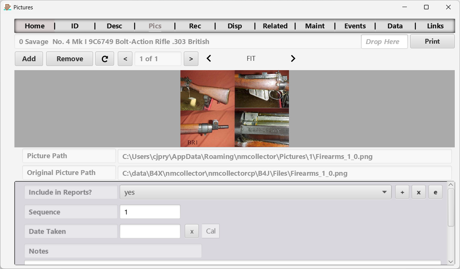The width and height of the screenshot is (460, 269).
Task: Open the Include in Reports dropdown
Action: [256, 192]
